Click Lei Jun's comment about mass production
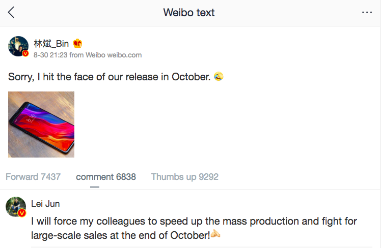381x248 pixels. tap(194, 228)
